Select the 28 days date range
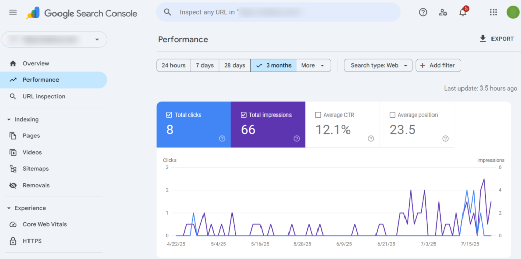The image size is (521, 259). coord(235,65)
